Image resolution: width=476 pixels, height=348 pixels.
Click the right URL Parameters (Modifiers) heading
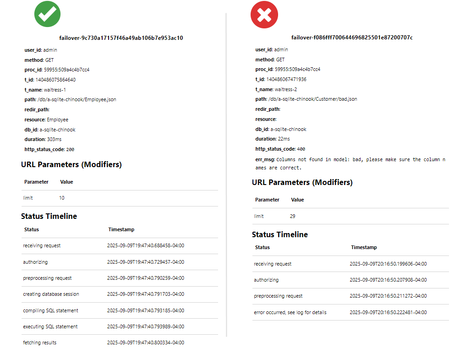pyautogui.click(x=302, y=182)
